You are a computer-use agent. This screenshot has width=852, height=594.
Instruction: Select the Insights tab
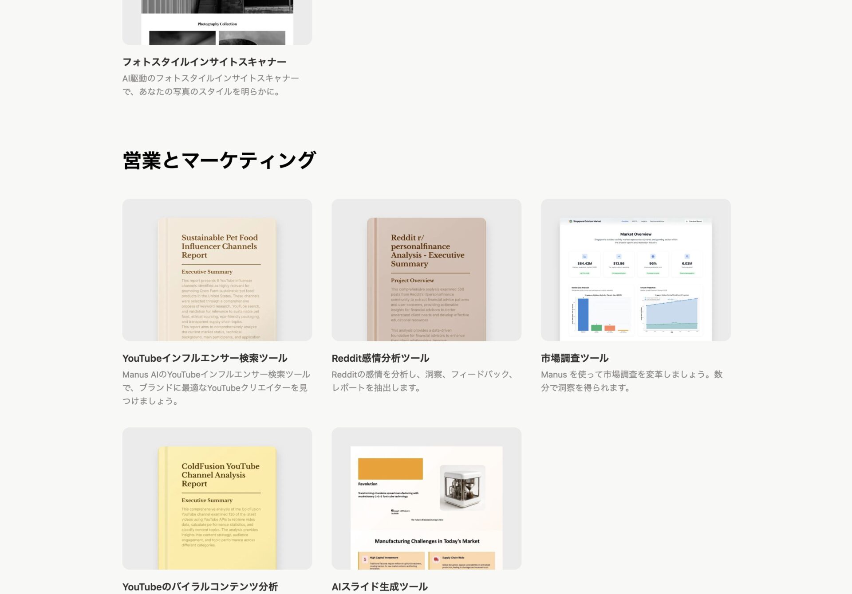point(644,221)
